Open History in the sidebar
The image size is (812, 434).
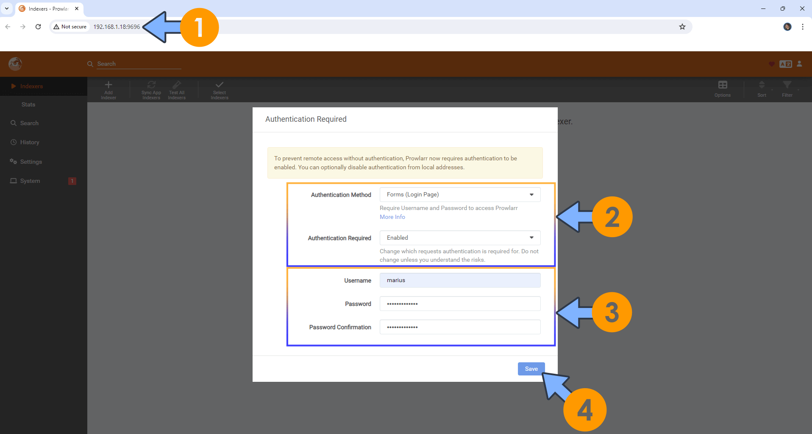click(30, 143)
